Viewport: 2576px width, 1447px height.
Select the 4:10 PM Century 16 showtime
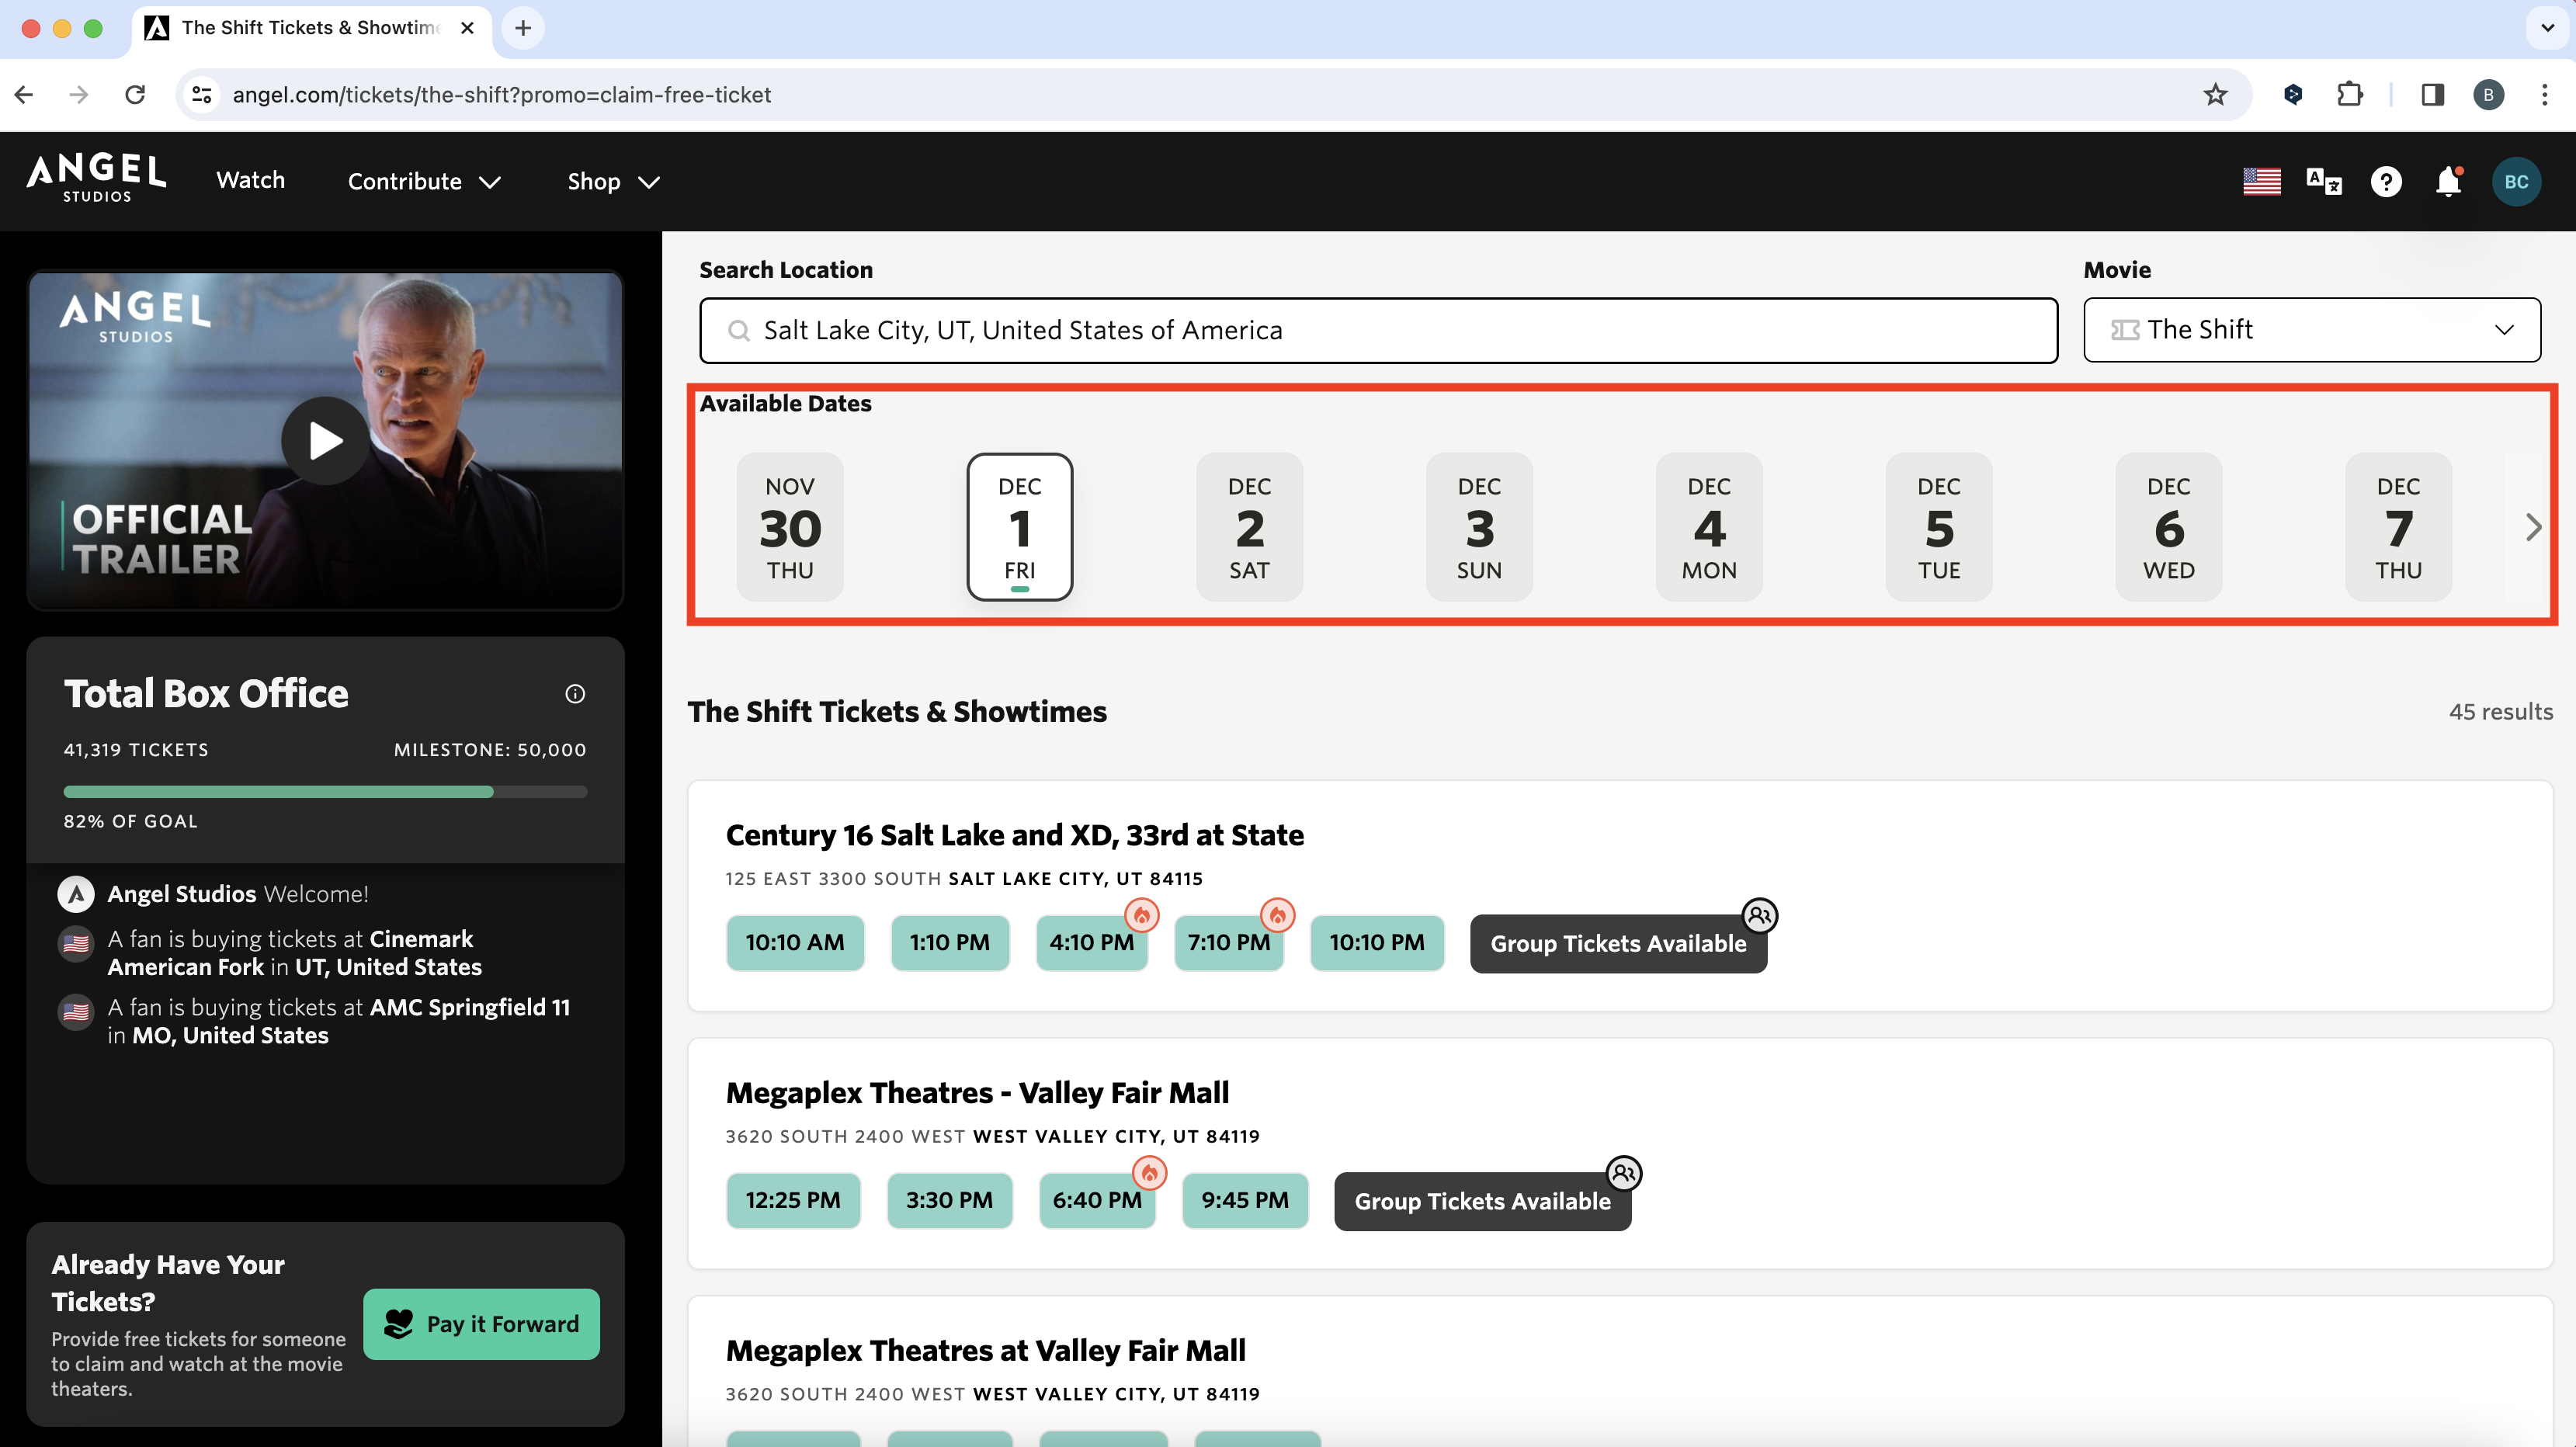pyautogui.click(x=1091, y=943)
